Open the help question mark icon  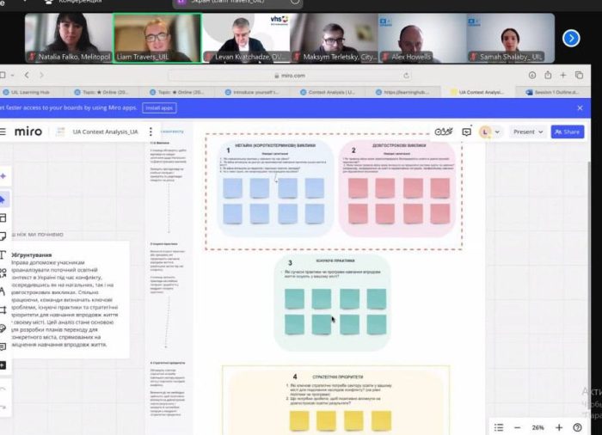tap(578, 427)
